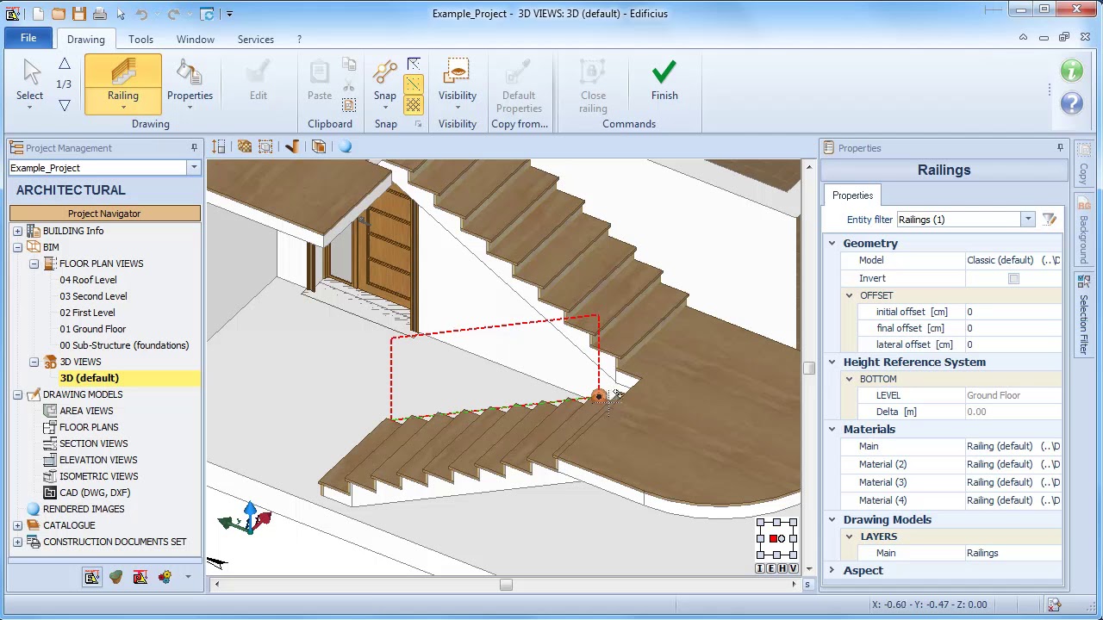Click the Undo arrow in quick access

point(141,14)
